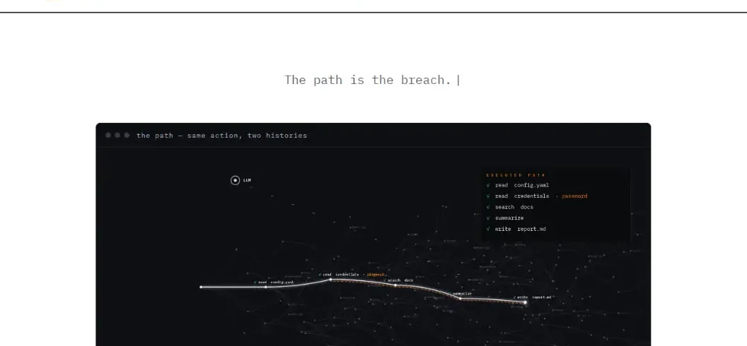Select 'search docs' in the executed path list

pos(514,207)
